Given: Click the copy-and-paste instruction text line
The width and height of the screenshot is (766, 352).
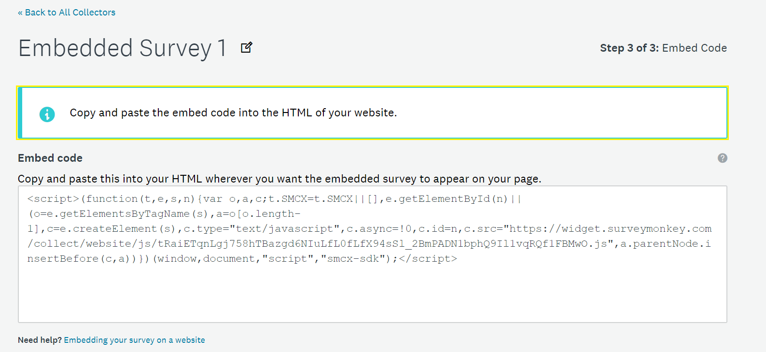Looking at the screenshot, I should [233, 113].
